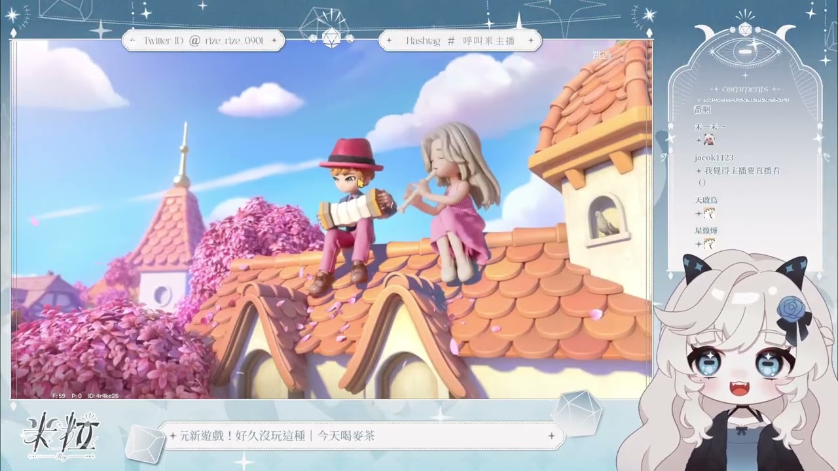Click the emote sticker under 天啟烏
The height and width of the screenshot is (471, 838).
click(x=709, y=213)
